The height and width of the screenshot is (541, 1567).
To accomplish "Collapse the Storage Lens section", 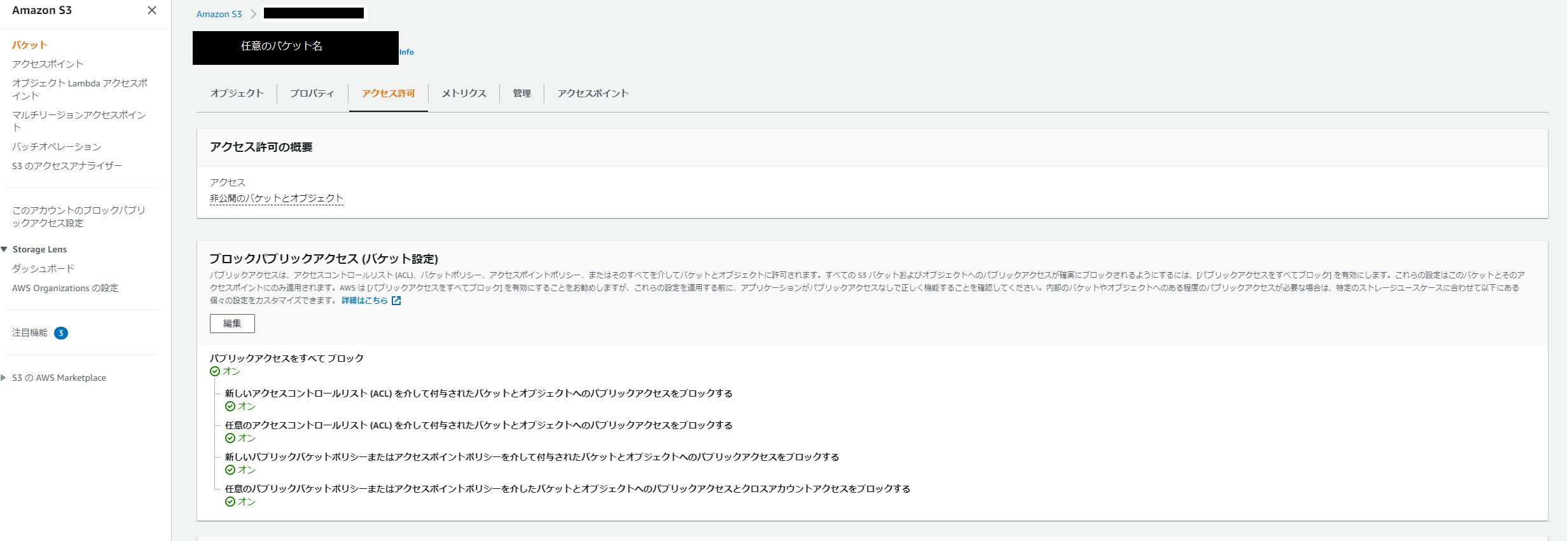I will (4, 249).
